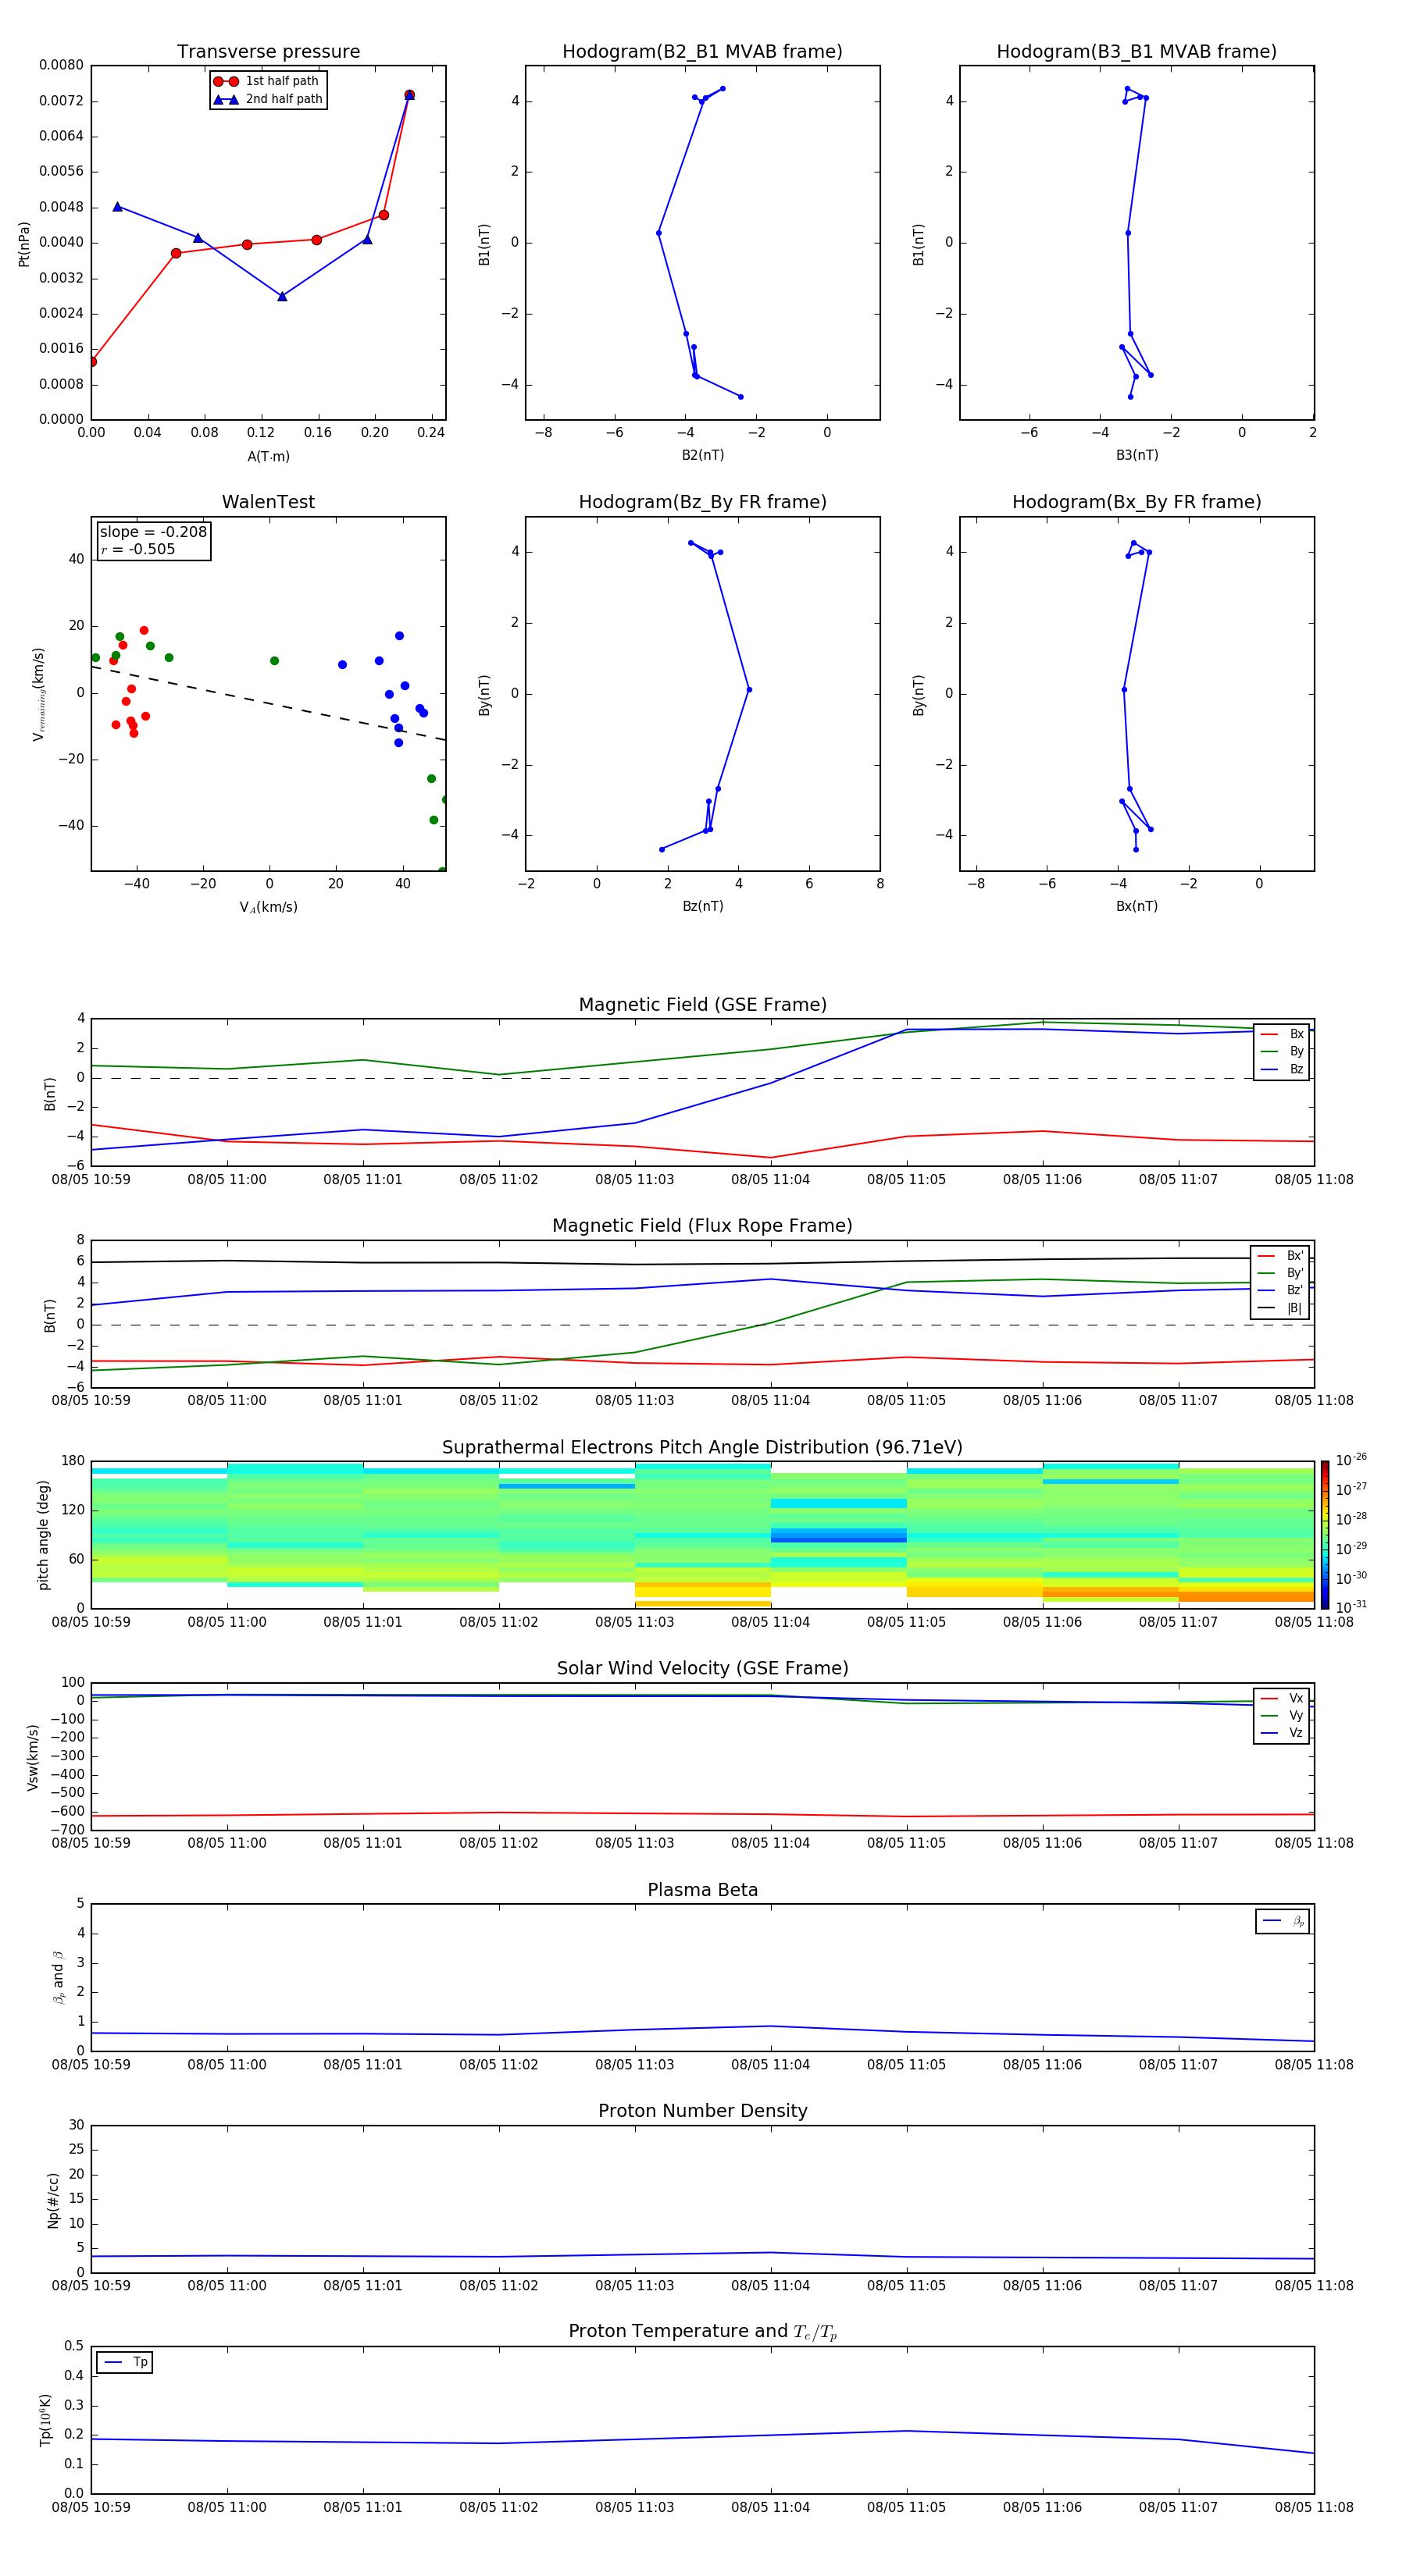
Task: Click the Suprathermal Electrons Pitch Angle title
Action: point(702,1447)
